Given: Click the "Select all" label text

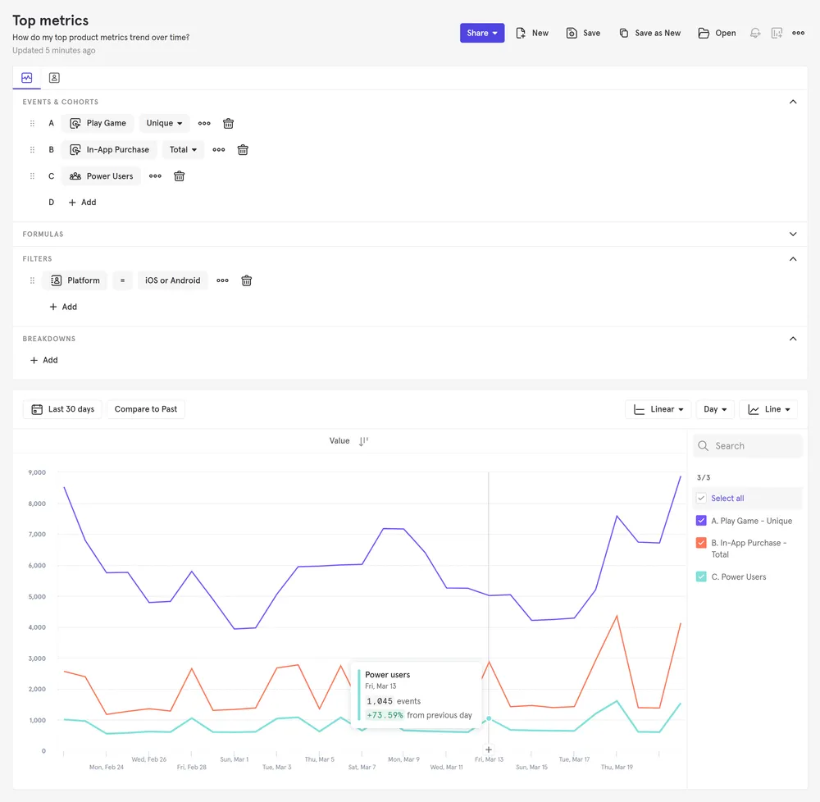Looking at the screenshot, I should [x=727, y=499].
